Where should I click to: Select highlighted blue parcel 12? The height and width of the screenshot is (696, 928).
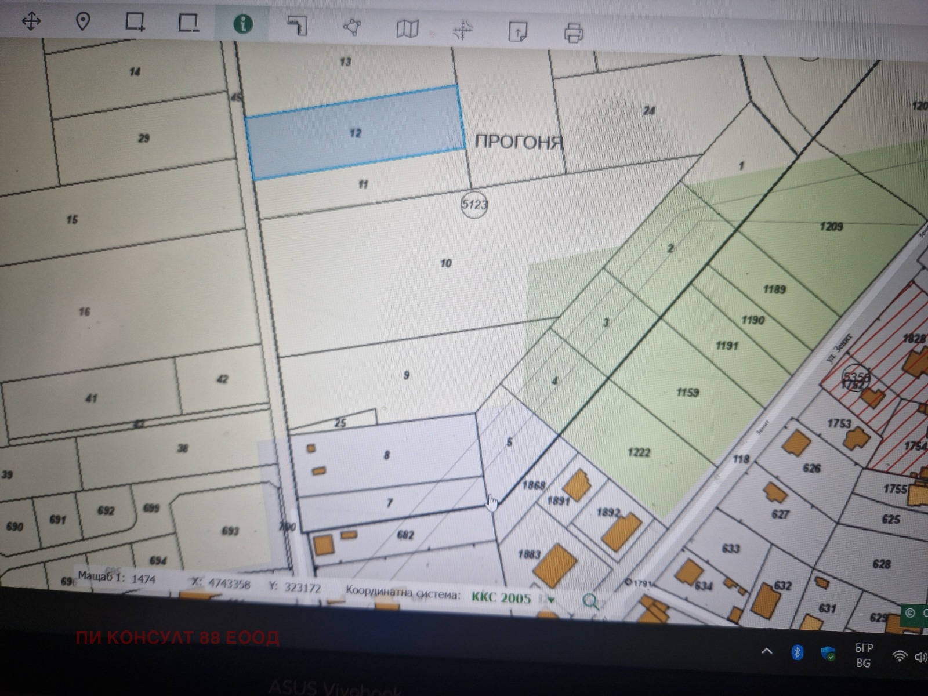point(355,133)
